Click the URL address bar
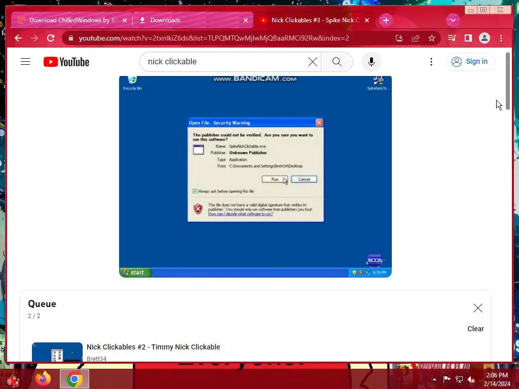519x389 pixels. (x=214, y=38)
